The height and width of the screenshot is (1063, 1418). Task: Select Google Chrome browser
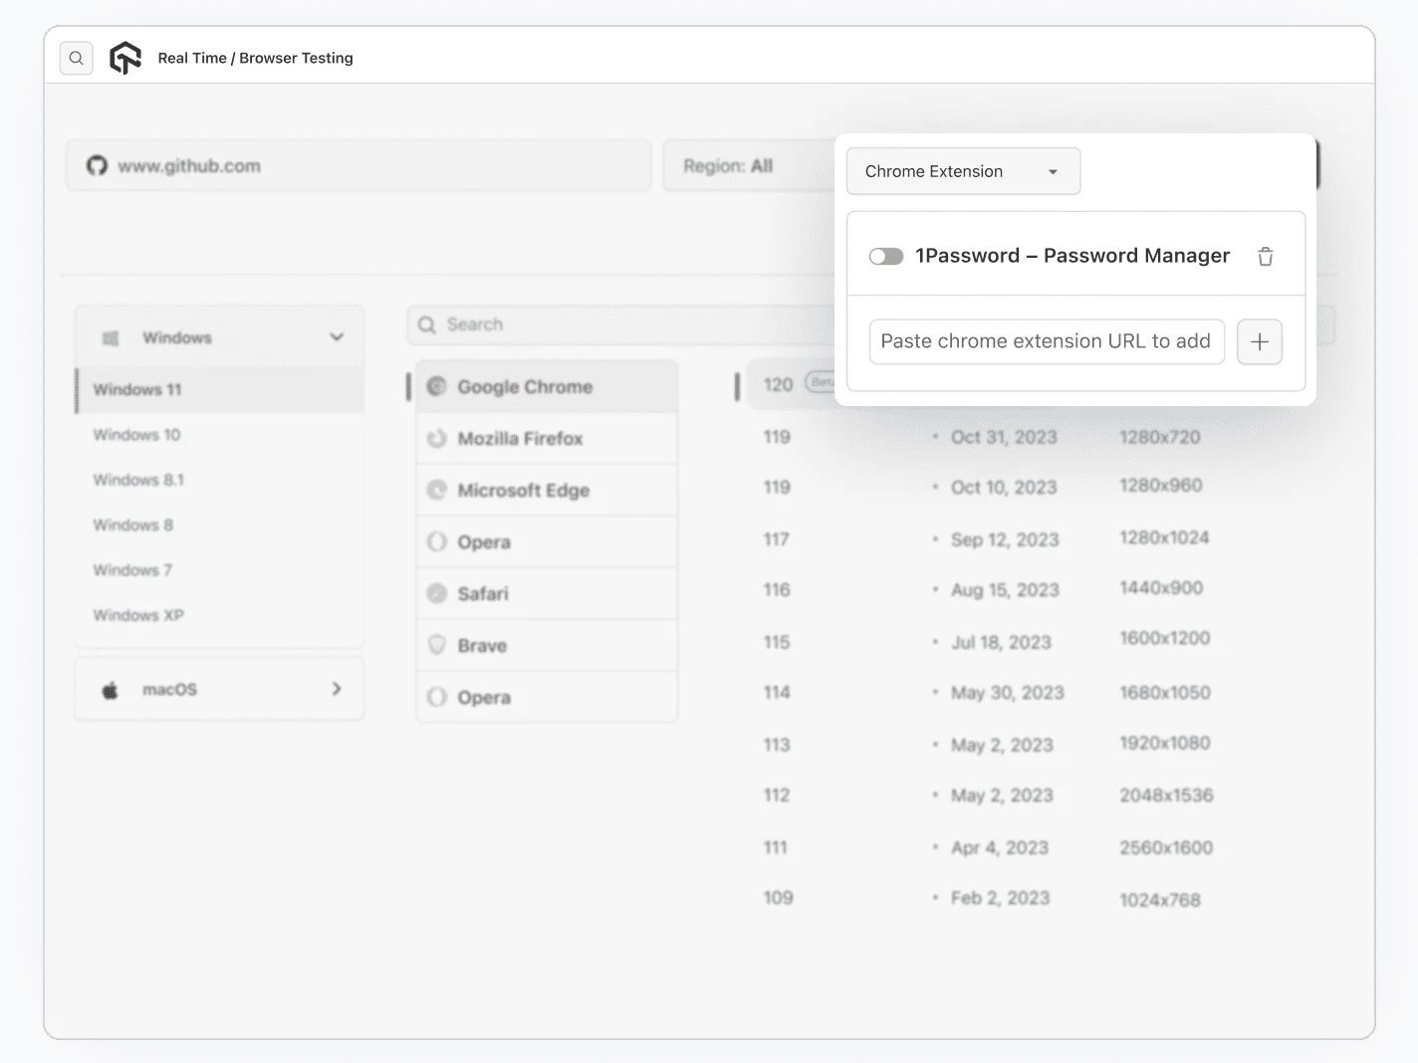[x=547, y=386]
